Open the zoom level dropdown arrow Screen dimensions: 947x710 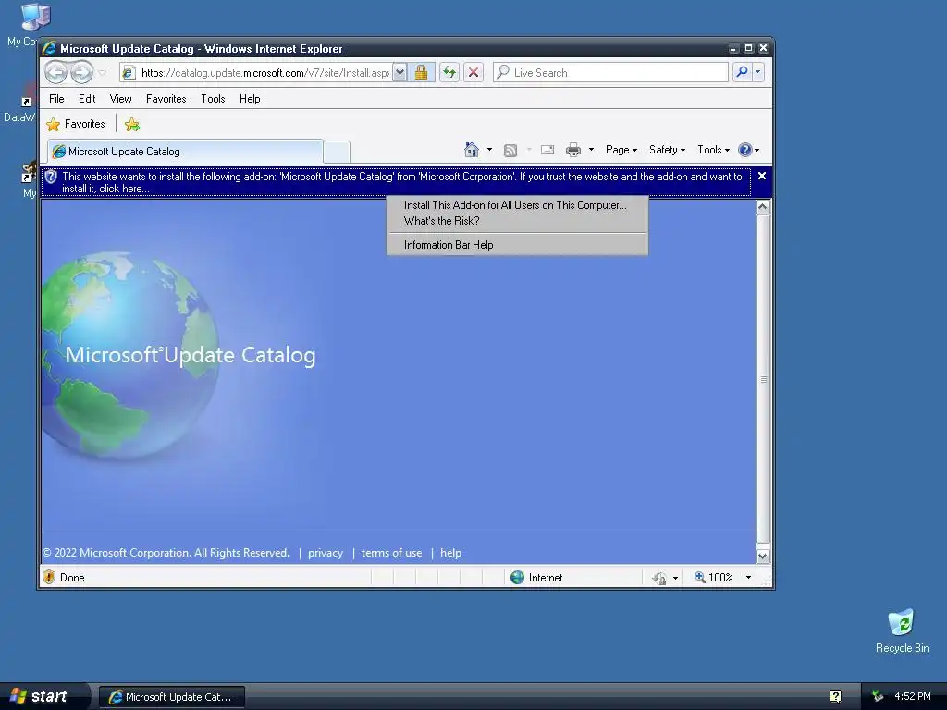pos(748,578)
